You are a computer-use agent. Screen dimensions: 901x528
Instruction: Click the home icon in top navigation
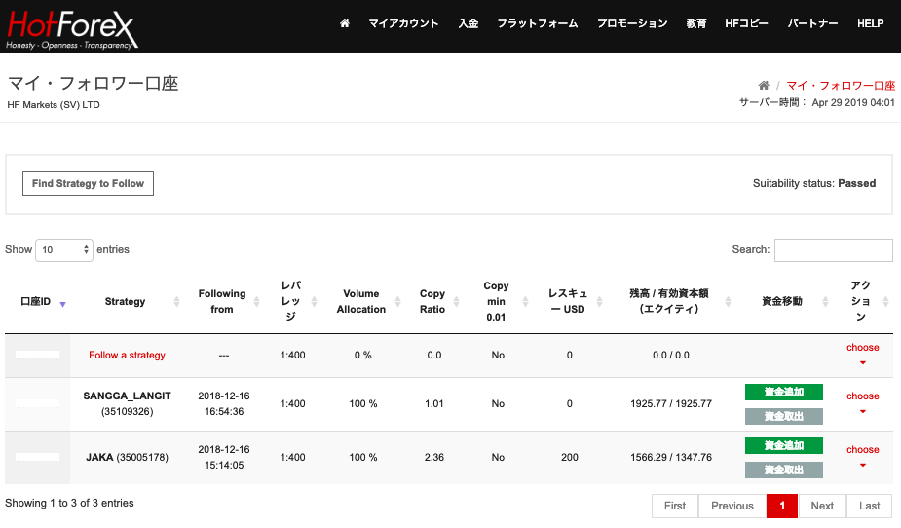[x=344, y=23]
